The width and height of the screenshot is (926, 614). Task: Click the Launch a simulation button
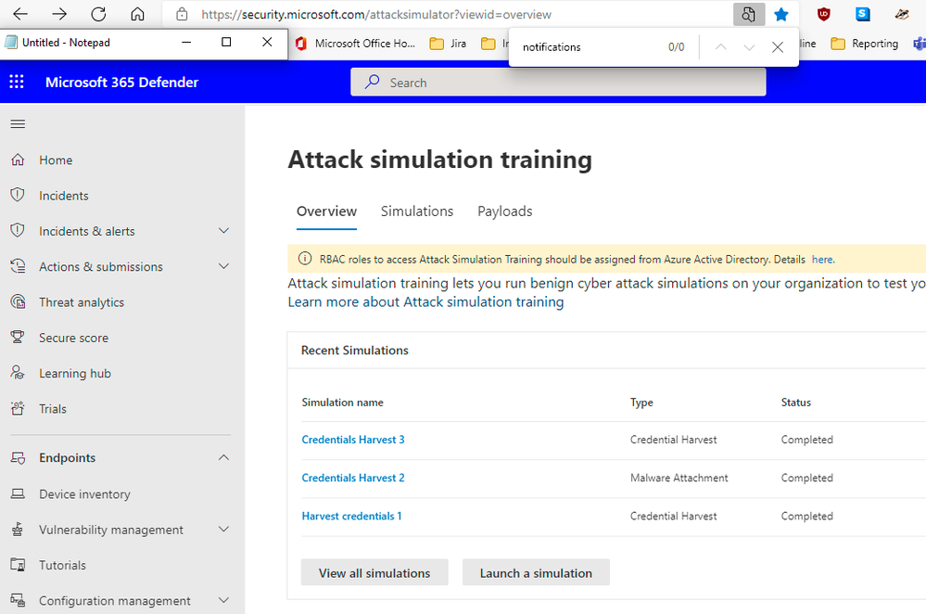536,572
